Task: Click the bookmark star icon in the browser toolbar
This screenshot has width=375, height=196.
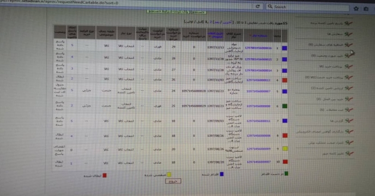Action: [x=356, y=9]
